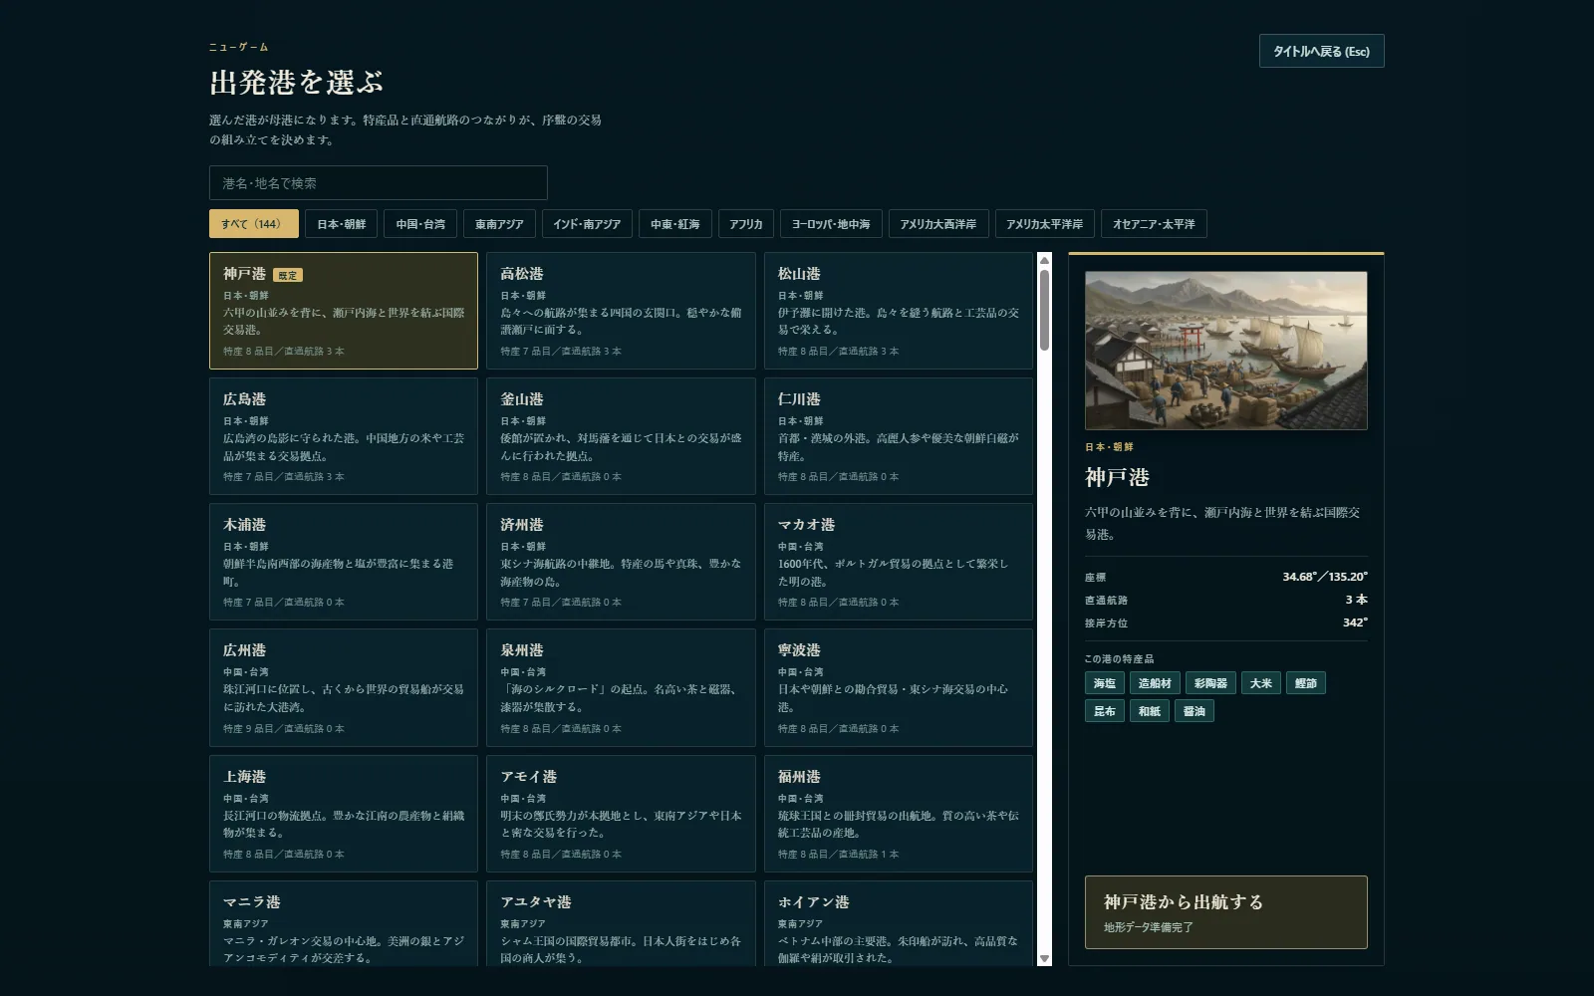The width and height of the screenshot is (1594, 996).
Task: Filter by 東南アジア region
Action: click(499, 224)
